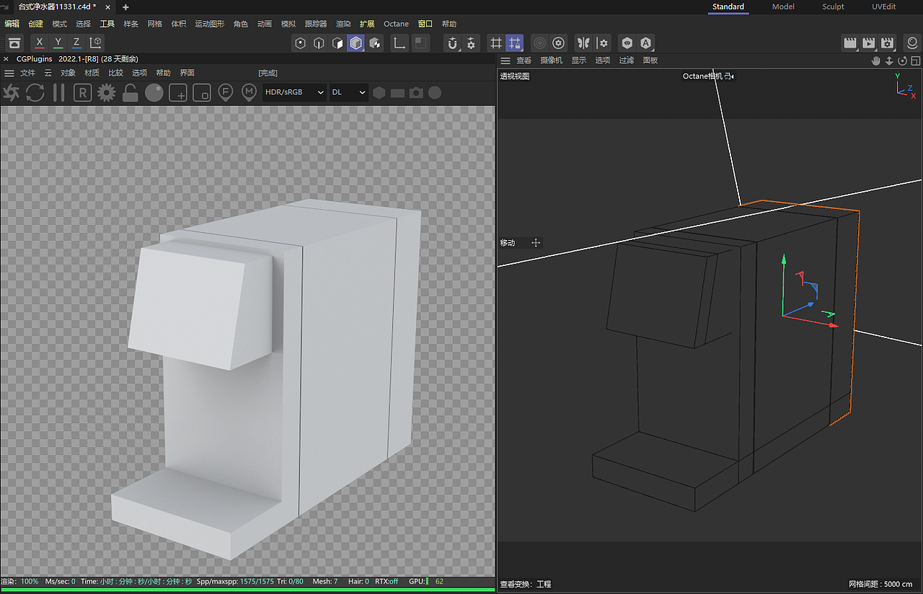
Task: Toggle the workplane grid icon
Action: pos(495,43)
